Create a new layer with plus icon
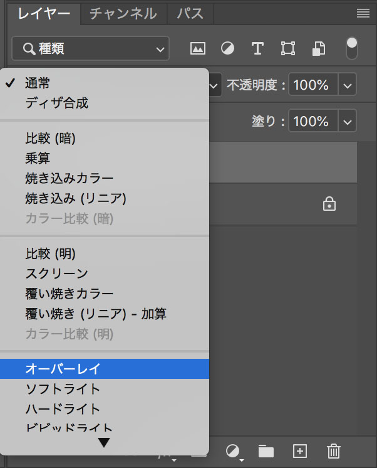The height and width of the screenshot is (468, 377). coord(300,451)
